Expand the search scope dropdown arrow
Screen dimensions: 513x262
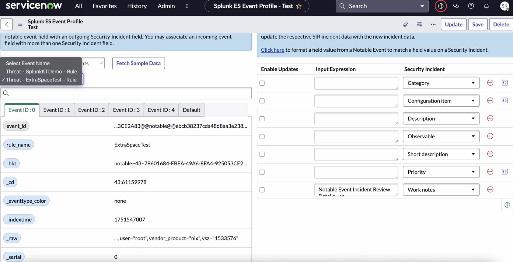422,6
